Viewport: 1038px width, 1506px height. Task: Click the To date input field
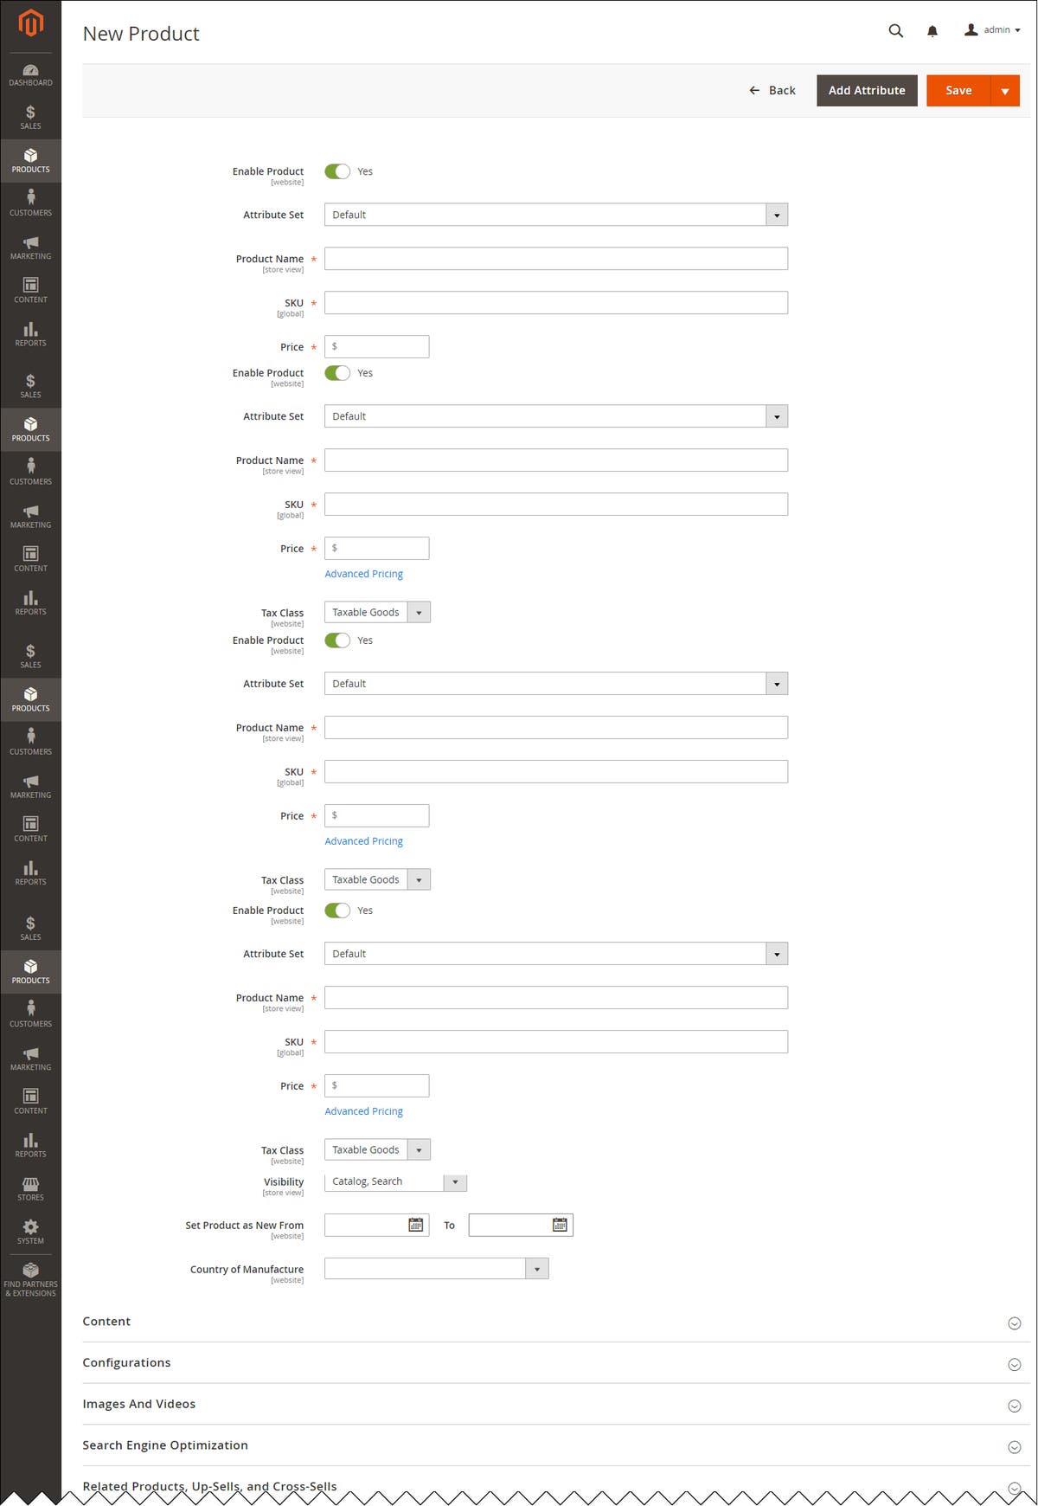point(521,1225)
